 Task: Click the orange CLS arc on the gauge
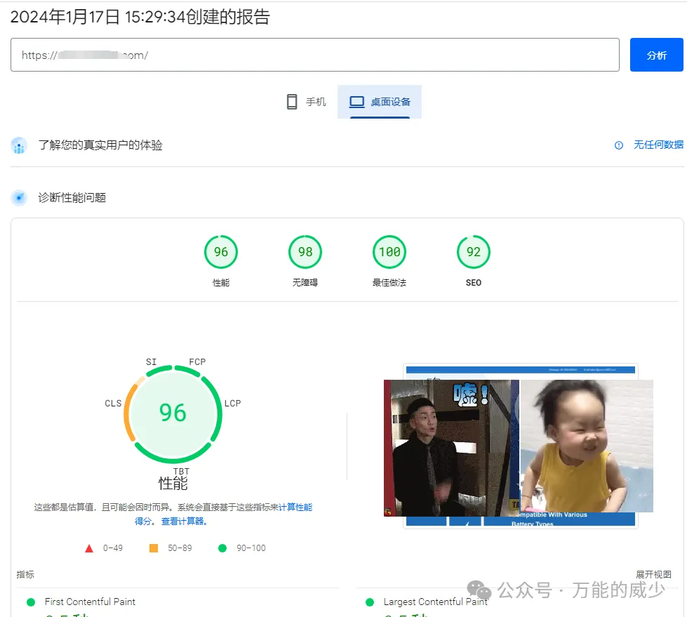click(127, 413)
